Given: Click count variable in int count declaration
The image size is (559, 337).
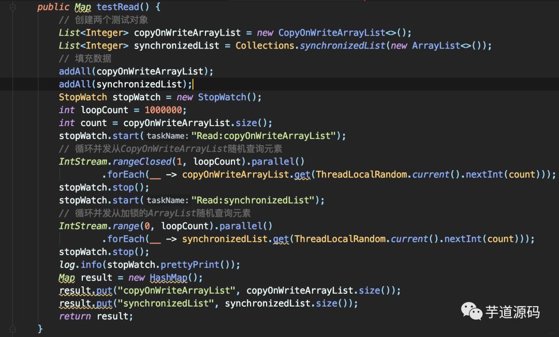Looking at the screenshot, I should coord(93,123).
